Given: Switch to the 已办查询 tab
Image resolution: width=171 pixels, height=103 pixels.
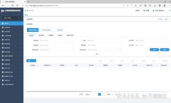Looking at the screenshot, I should point(41,35).
